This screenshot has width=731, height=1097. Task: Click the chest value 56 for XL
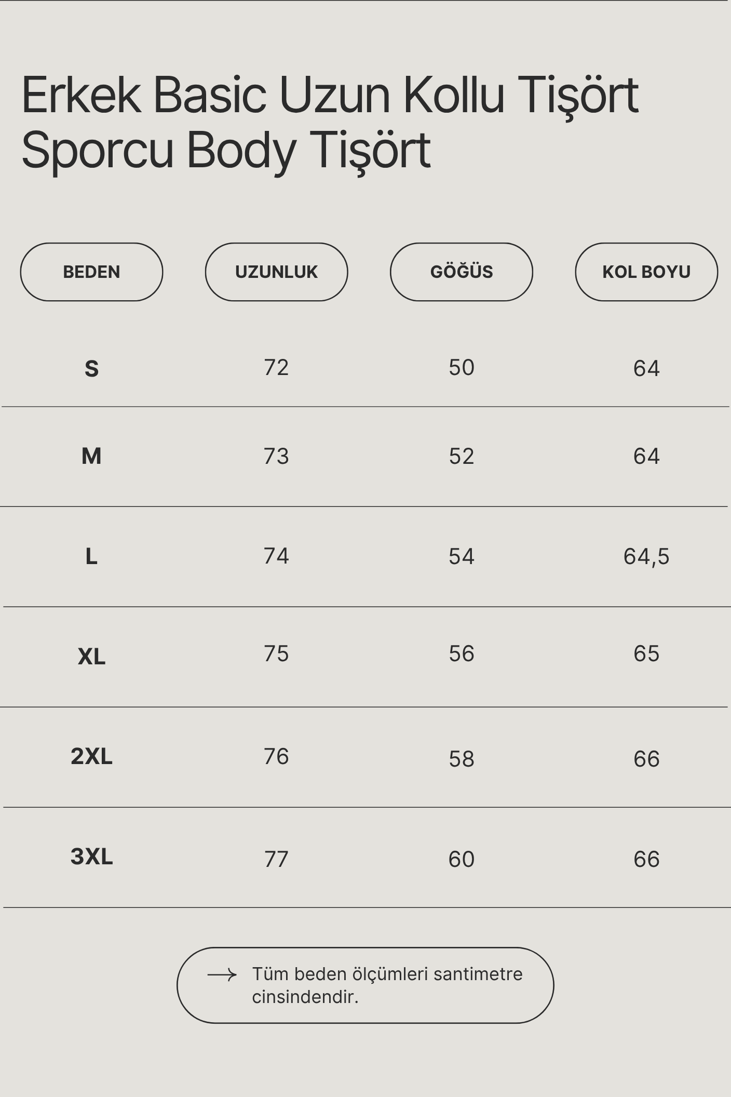[461, 653]
